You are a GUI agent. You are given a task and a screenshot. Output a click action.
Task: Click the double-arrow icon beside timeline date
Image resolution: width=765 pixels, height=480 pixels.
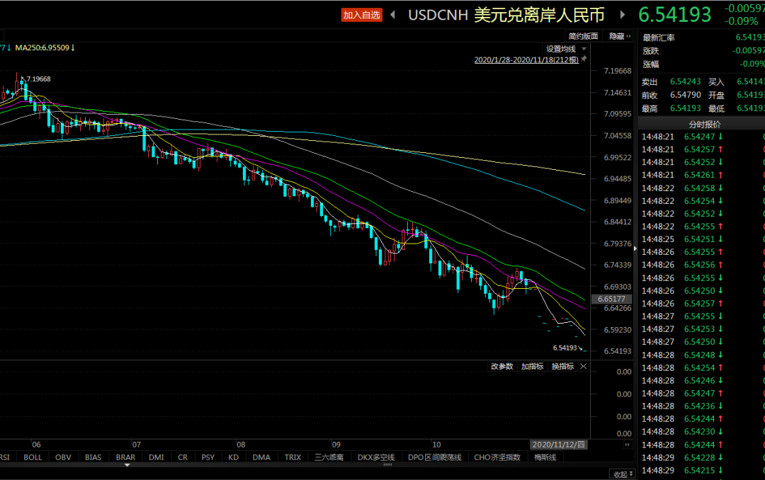[x=626, y=445]
